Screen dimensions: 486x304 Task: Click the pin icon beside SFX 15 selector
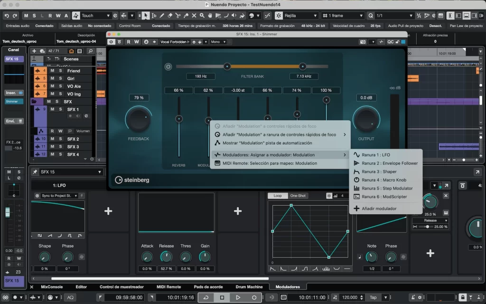35,172
